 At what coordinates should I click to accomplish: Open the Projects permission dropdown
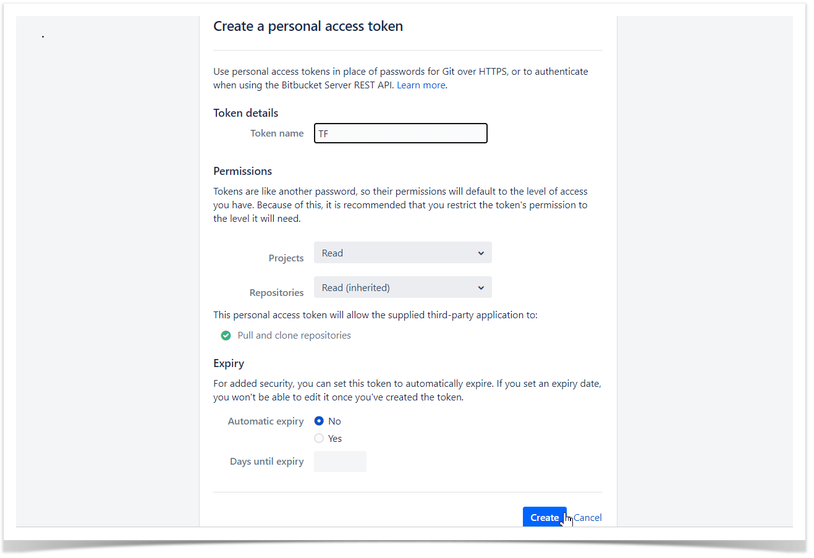click(x=402, y=253)
